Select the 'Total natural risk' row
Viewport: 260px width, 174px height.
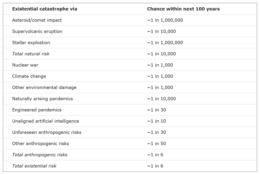[x=130, y=54]
